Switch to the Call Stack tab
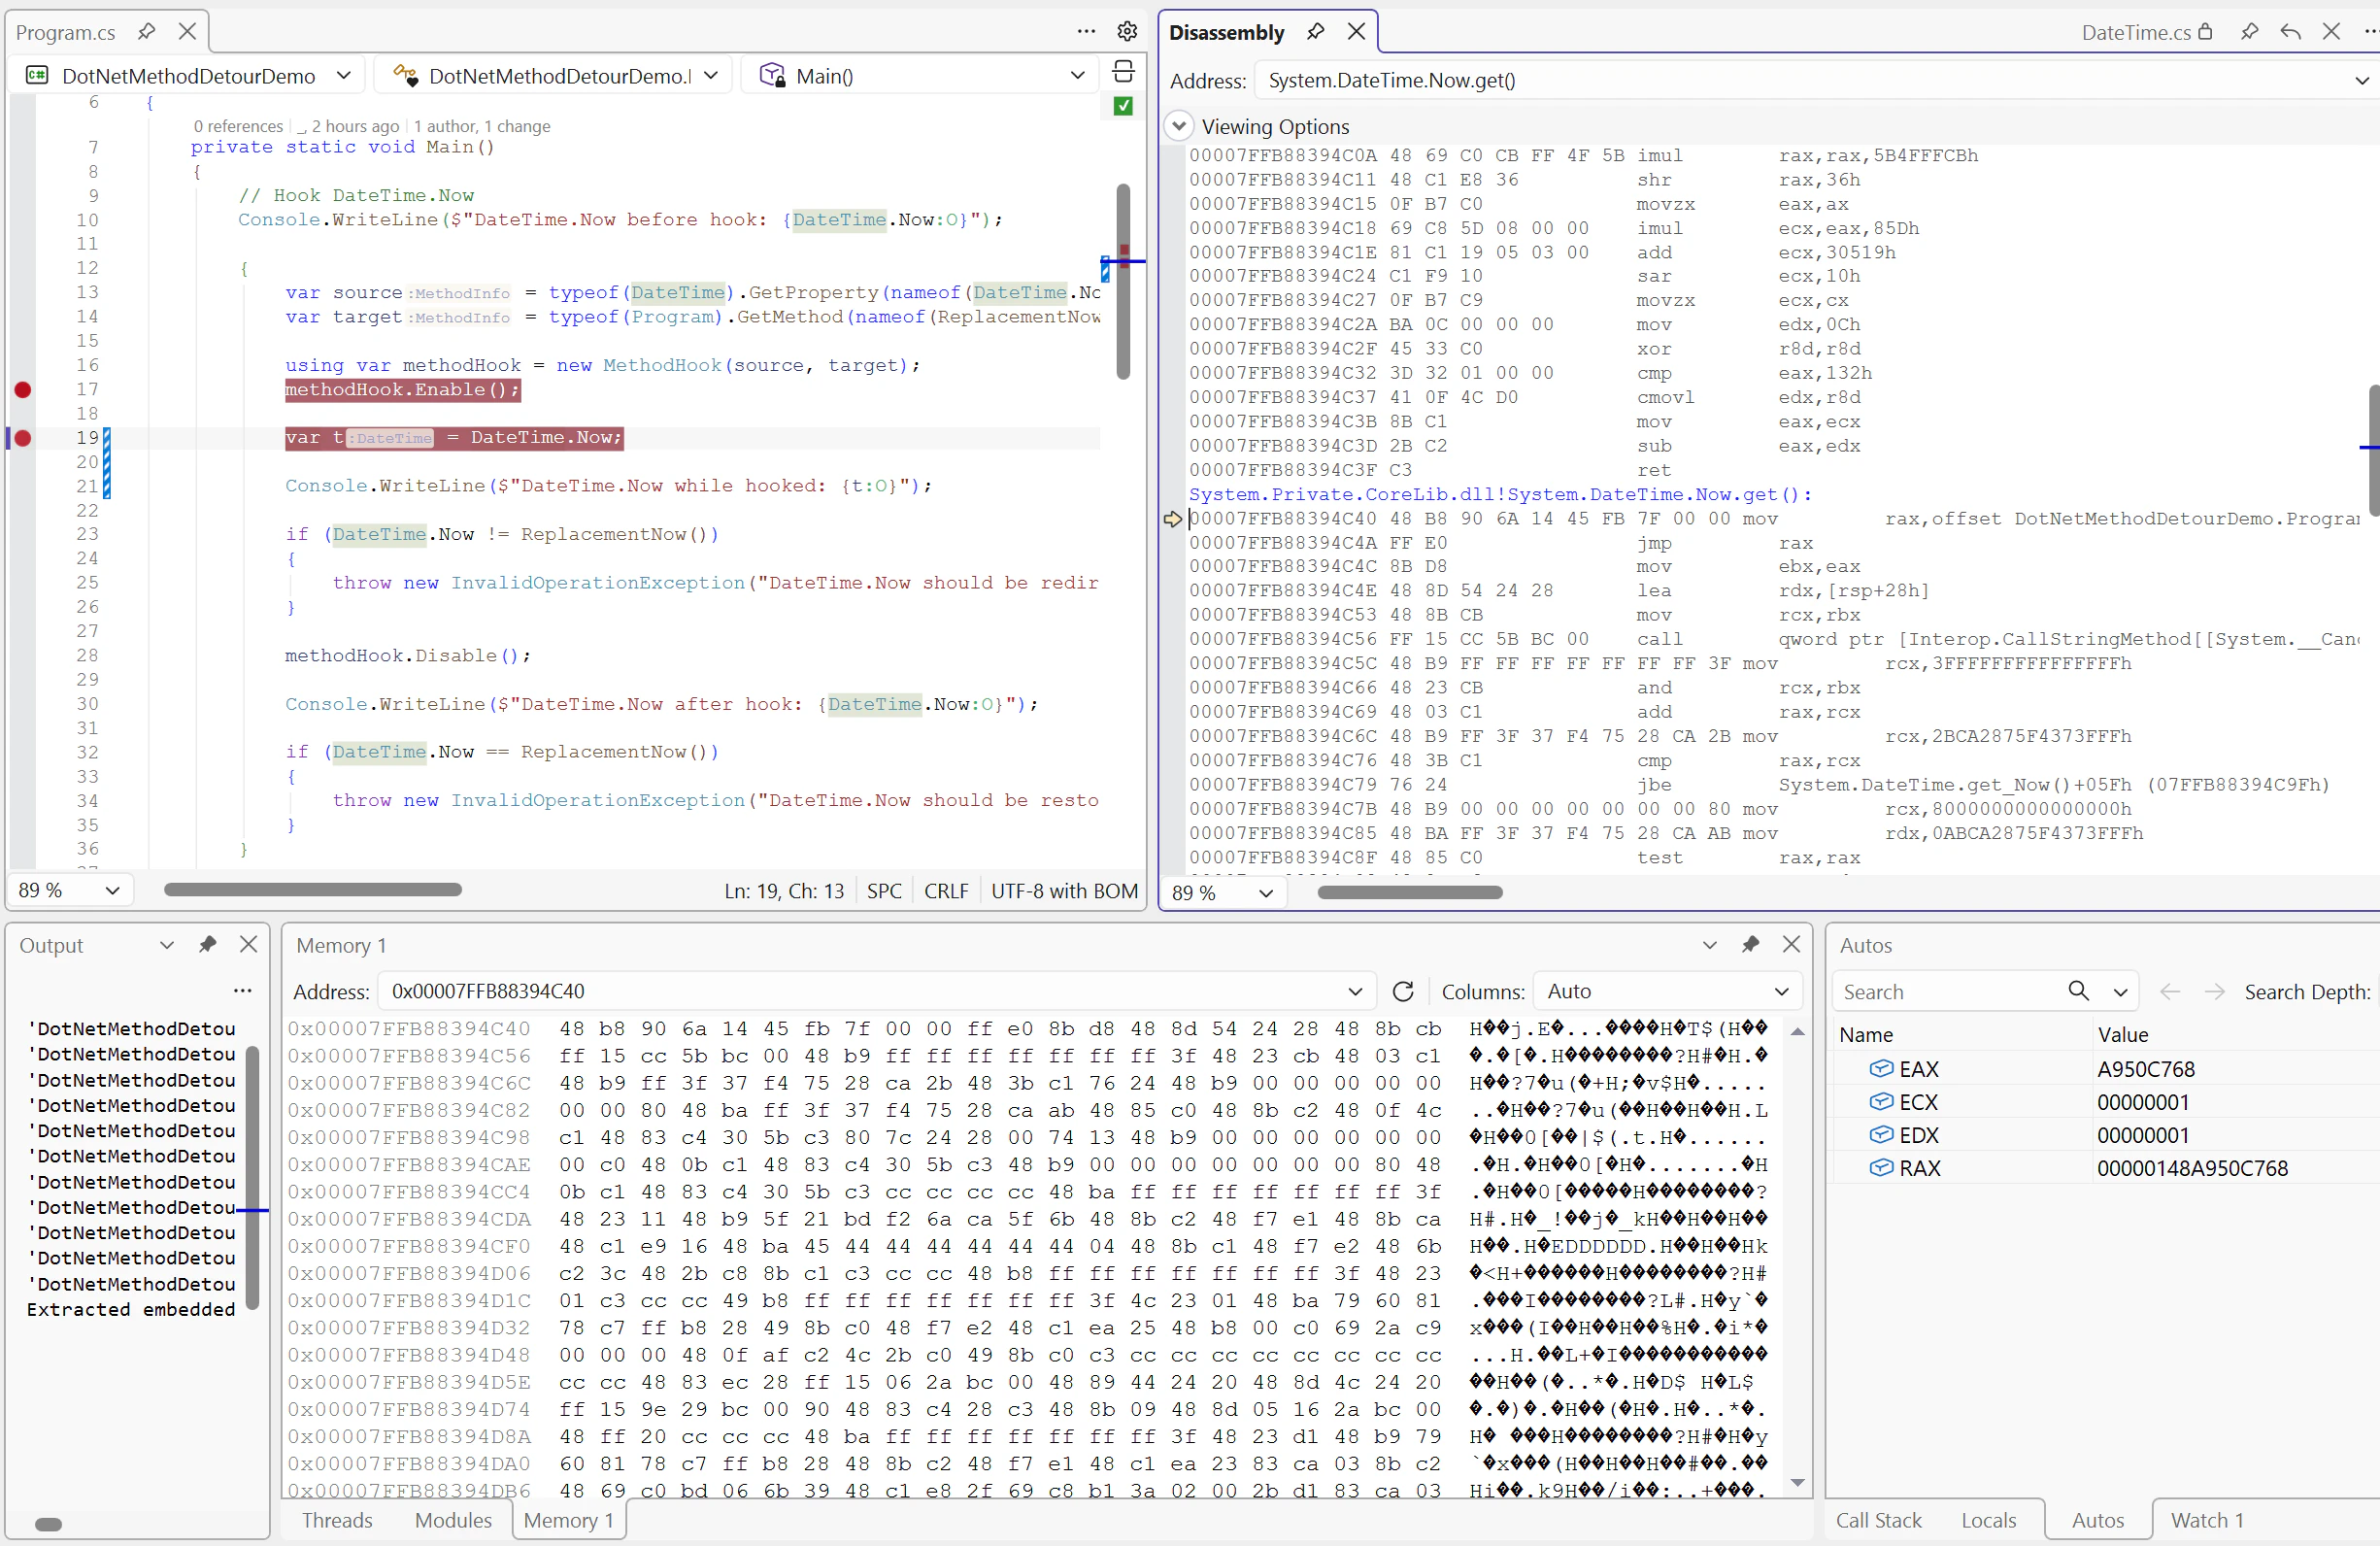 point(1879,1521)
